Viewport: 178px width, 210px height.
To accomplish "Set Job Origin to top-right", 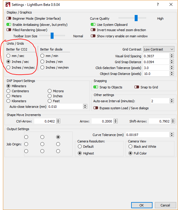I will [x=58, y=137].
